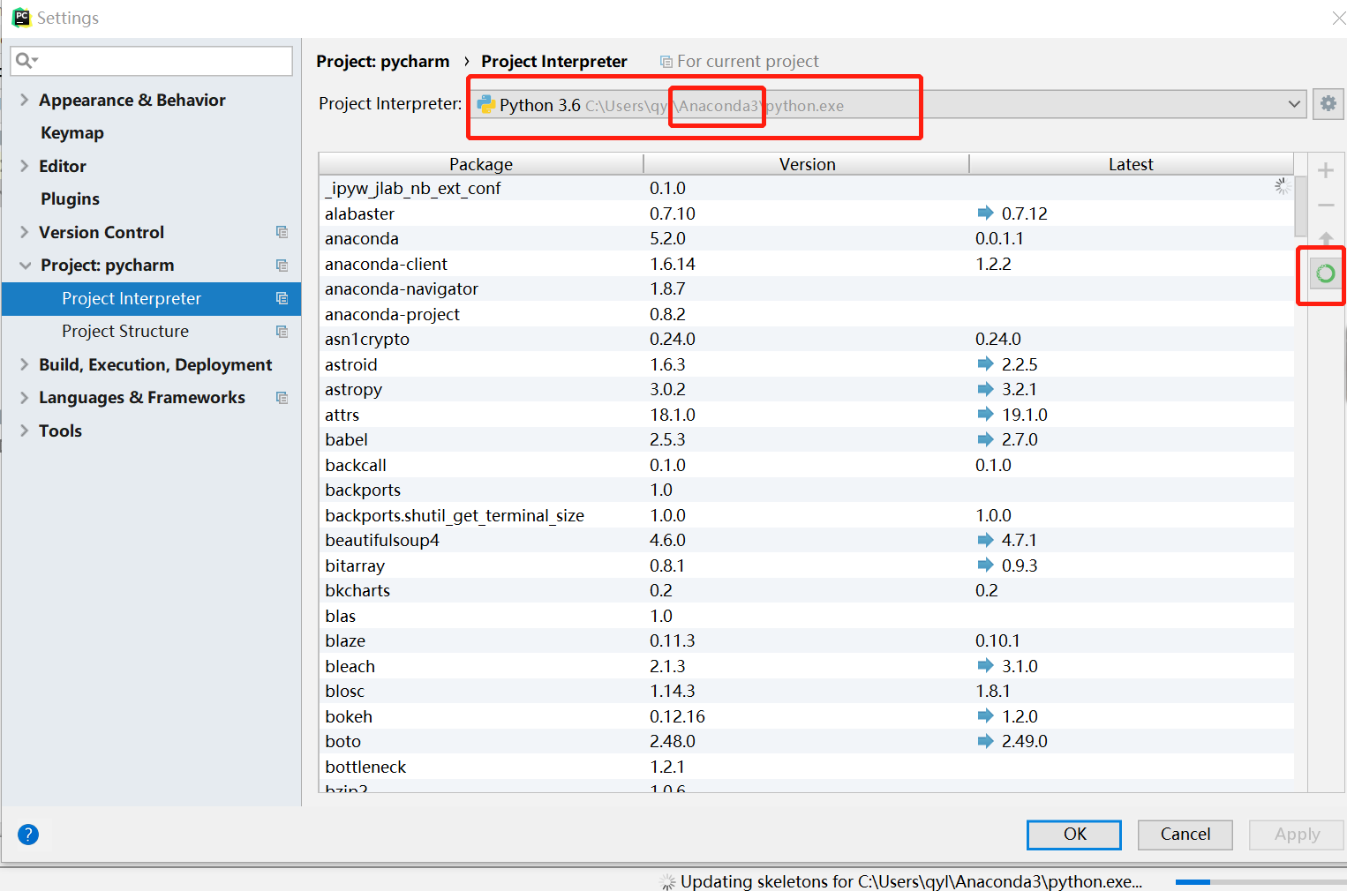Click the 'Updating skeletons' status text

[x=911, y=881]
